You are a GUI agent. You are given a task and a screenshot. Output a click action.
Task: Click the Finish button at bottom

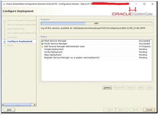coord(135,110)
